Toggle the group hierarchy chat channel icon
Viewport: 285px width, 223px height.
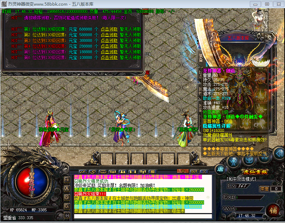[x=67, y=189]
